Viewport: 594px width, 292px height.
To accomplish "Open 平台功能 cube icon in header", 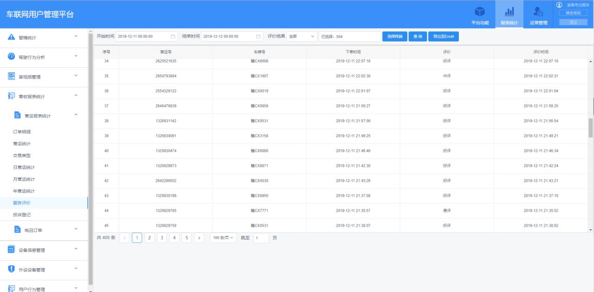I will [x=479, y=12].
